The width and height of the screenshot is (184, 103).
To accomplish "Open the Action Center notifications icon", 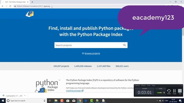I will (x=180, y=101).
